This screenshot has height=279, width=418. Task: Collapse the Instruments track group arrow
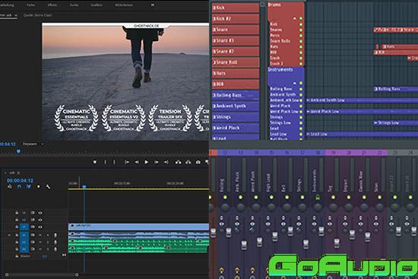tap(295, 83)
